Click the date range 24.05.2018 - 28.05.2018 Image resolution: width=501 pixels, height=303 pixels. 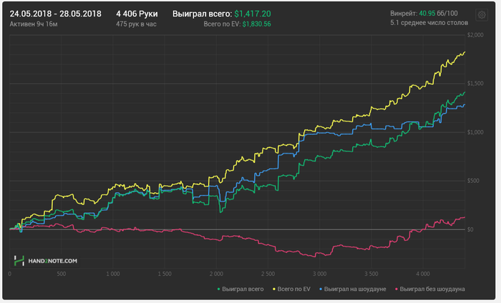pyautogui.click(x=55, y=14)
